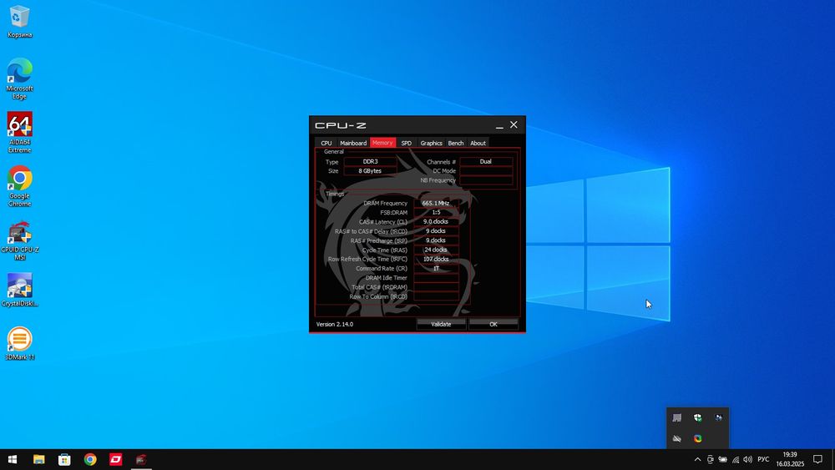Image resolution: width=835 pixels, height=470 pixels.
Task: Launch the AIDA64 Extreme desktop shortcut
Action: (20, 132)
